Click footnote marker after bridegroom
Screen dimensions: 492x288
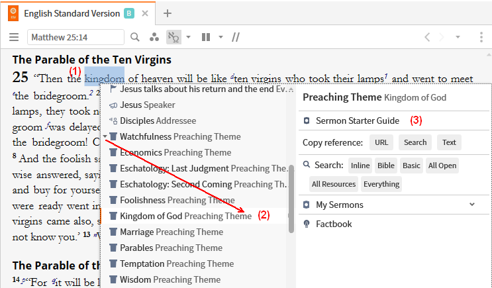point(91,92)
